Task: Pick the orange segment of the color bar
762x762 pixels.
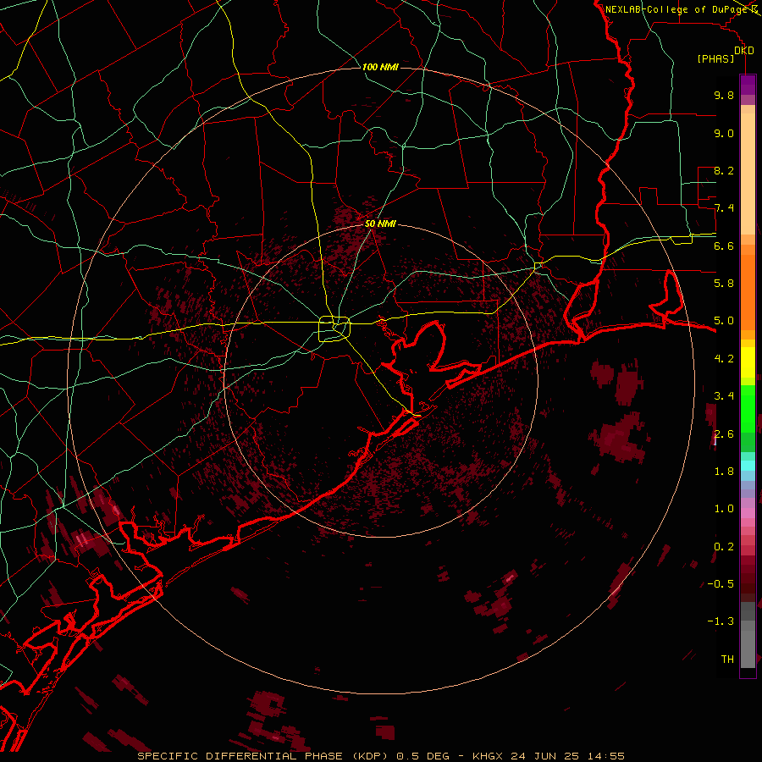Action: tap(748, 291)
